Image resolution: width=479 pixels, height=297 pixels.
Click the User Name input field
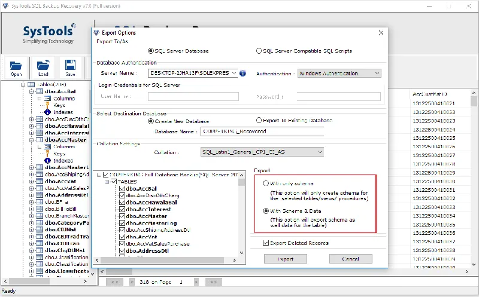pos(193,97)
